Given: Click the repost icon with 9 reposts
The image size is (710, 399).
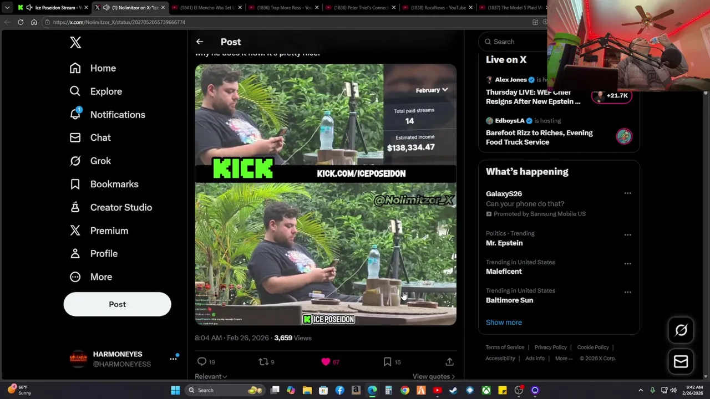Looking at the screenshot, I should (x=263, y=362).
